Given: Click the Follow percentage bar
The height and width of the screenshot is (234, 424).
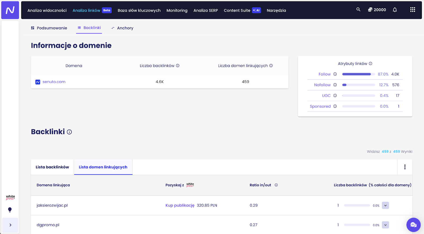Looking at the screenshot, I should (x=359, y=74).
